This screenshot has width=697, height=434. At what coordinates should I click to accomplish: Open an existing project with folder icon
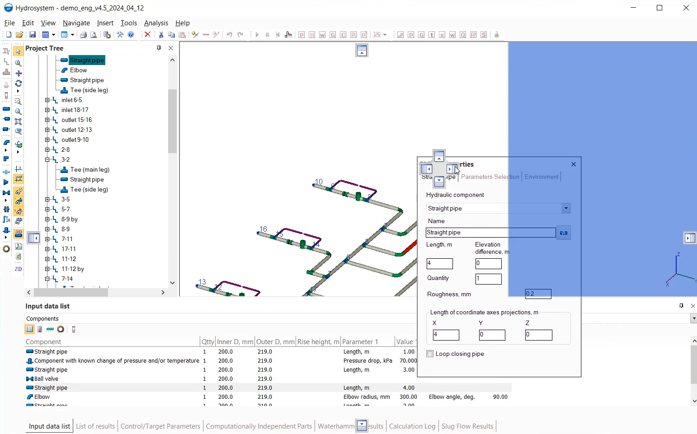click(x=19, y=35)
